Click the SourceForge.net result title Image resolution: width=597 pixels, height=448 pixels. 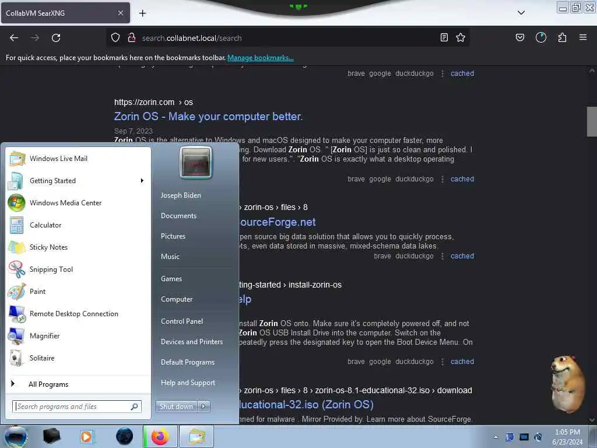tap(278, 222)
